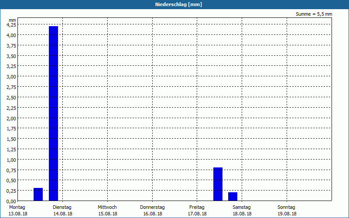Click the small first bar on Montag
The width and height of the screenshot is (349, 218).
(38, 194)
